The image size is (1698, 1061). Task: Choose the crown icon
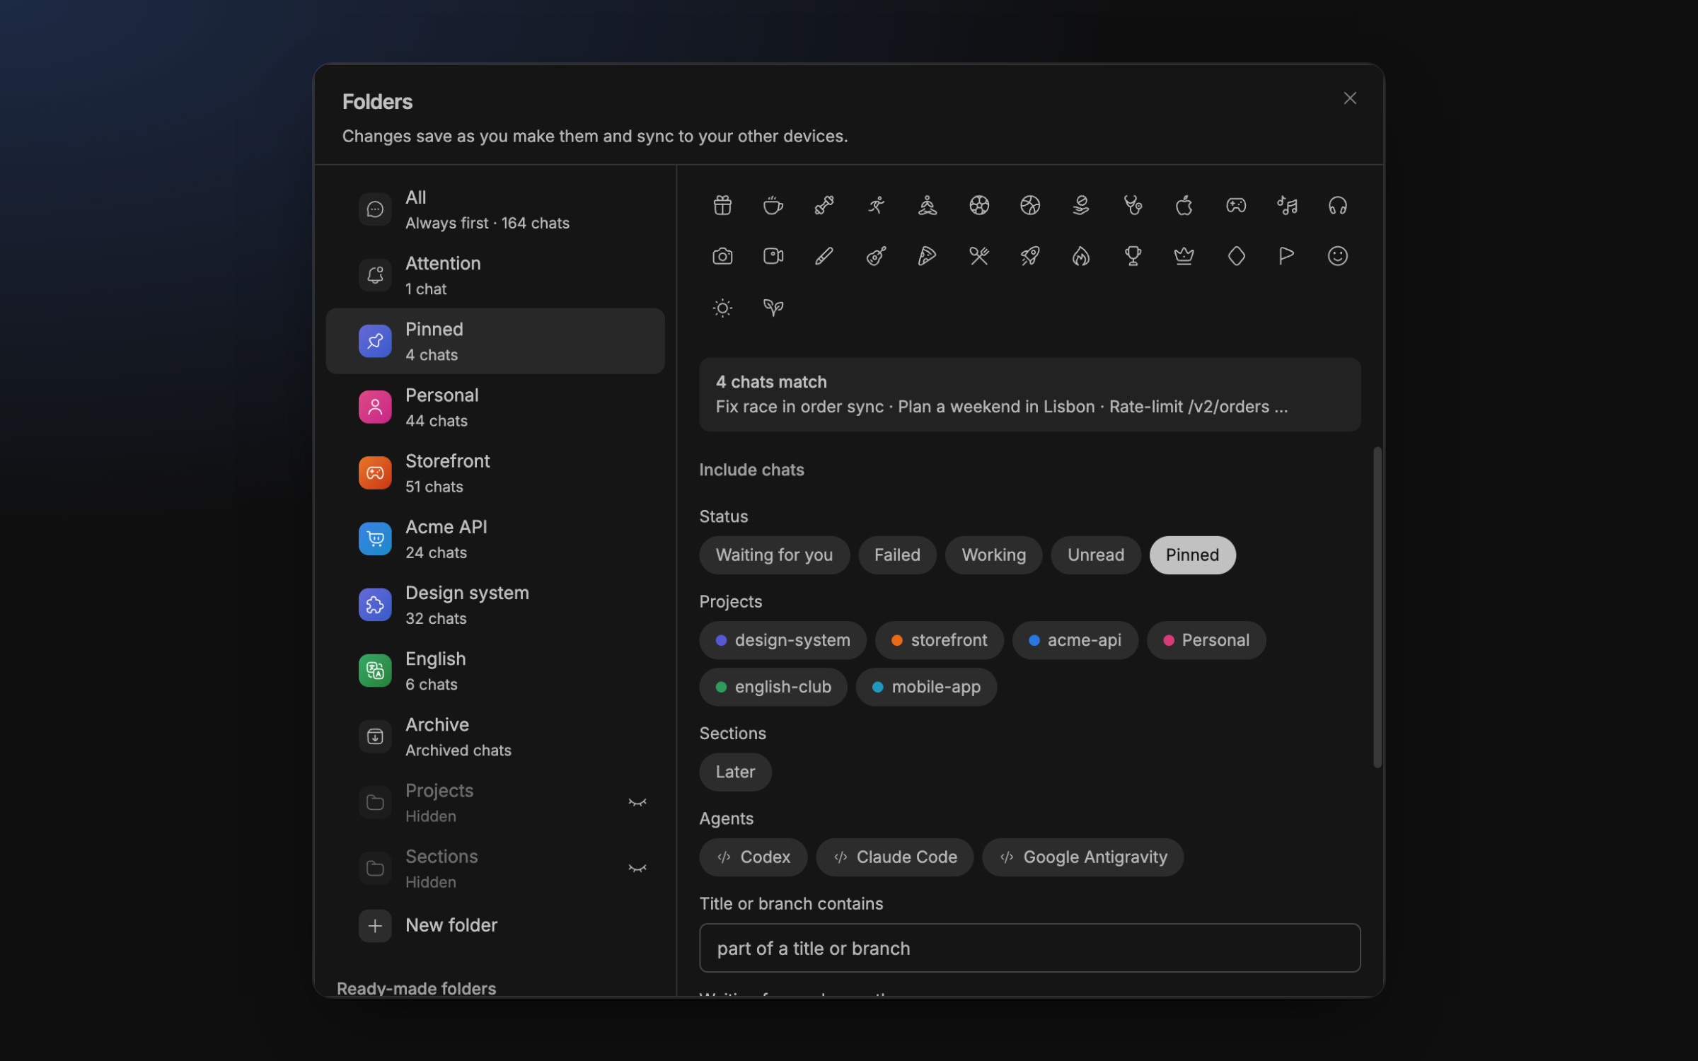click(x=1184, y=256)
